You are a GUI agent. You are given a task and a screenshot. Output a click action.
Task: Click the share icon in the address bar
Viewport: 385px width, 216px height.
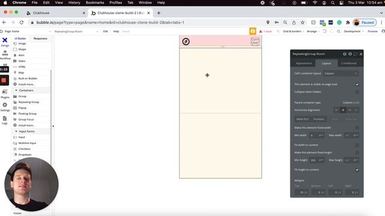coord(294,23)
